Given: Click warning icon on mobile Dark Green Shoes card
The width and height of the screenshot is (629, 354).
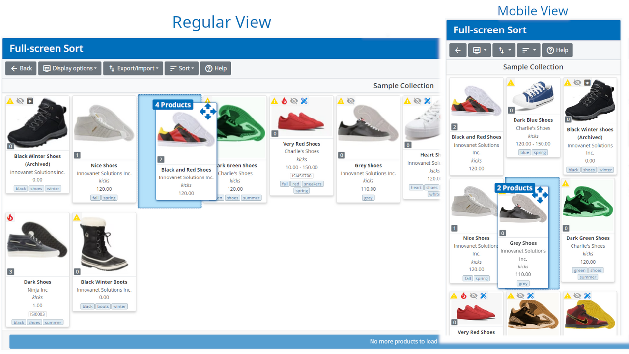Looking at the screenshot, I should [x=565, y=184].
